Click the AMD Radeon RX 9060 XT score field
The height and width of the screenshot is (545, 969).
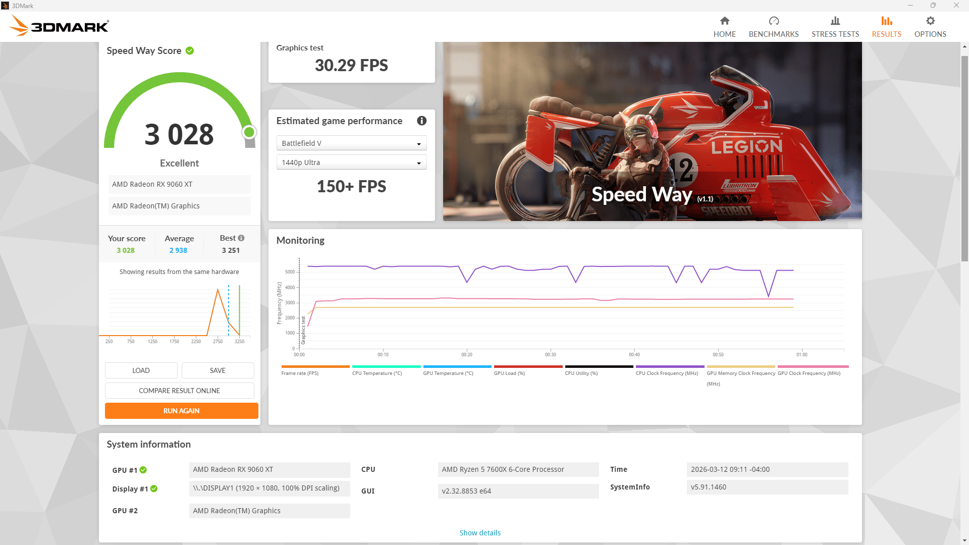click(x=179, y=184)
